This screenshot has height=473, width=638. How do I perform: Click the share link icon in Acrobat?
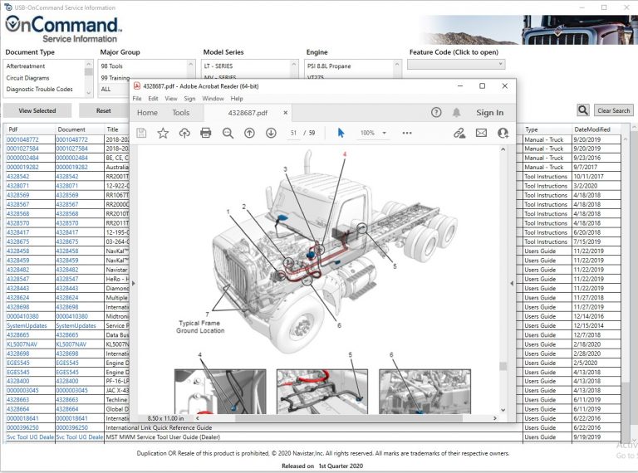pos(459,133)
